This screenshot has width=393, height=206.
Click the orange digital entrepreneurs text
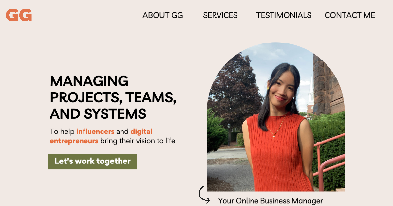click(x=101, y=136)
